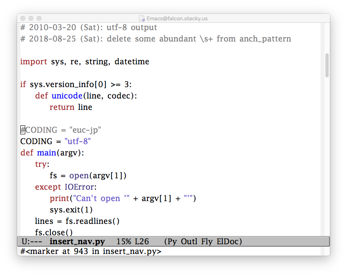Click the scrollbar thumb on the right
Viewport: 347px width, 276px height.
point(327,65)
